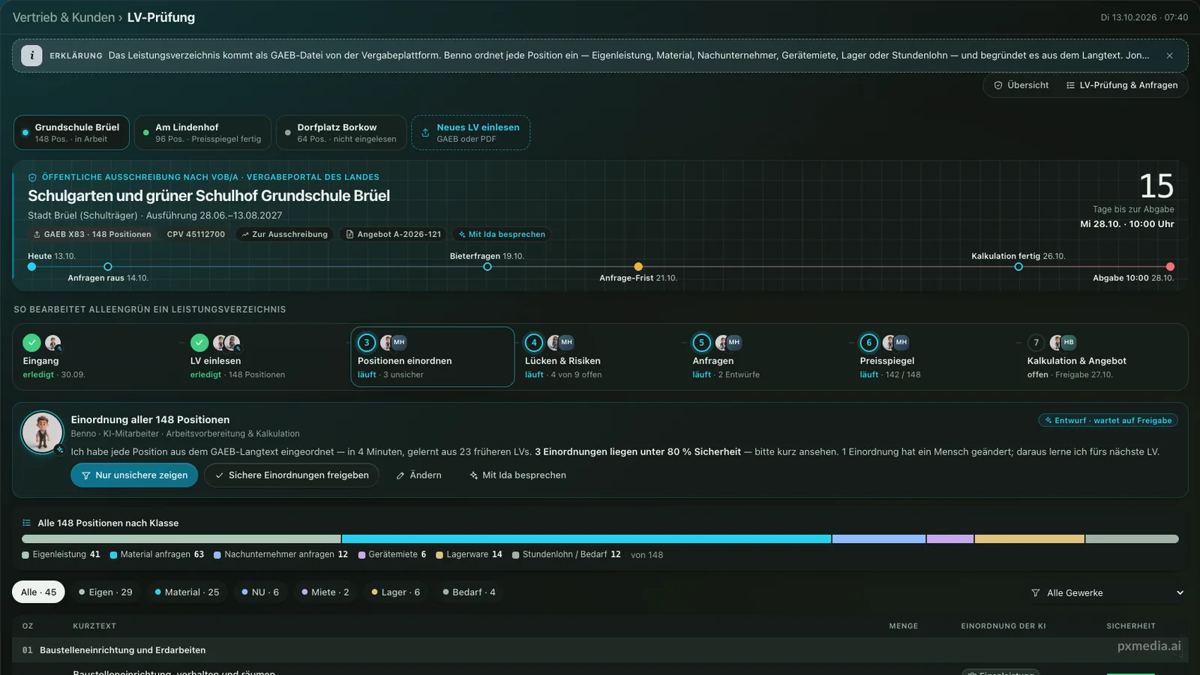
Task: Click Neues LV einlesen upload button
Action: point(470,133)
